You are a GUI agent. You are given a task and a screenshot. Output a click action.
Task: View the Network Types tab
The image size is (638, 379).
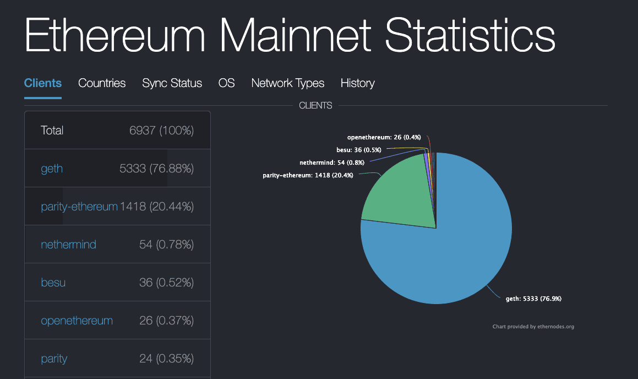click(287, 83)
